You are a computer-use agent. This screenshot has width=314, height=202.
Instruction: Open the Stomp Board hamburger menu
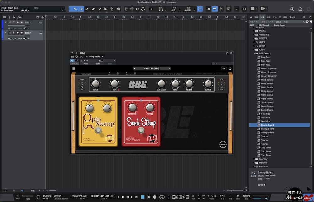coord(74,68)
